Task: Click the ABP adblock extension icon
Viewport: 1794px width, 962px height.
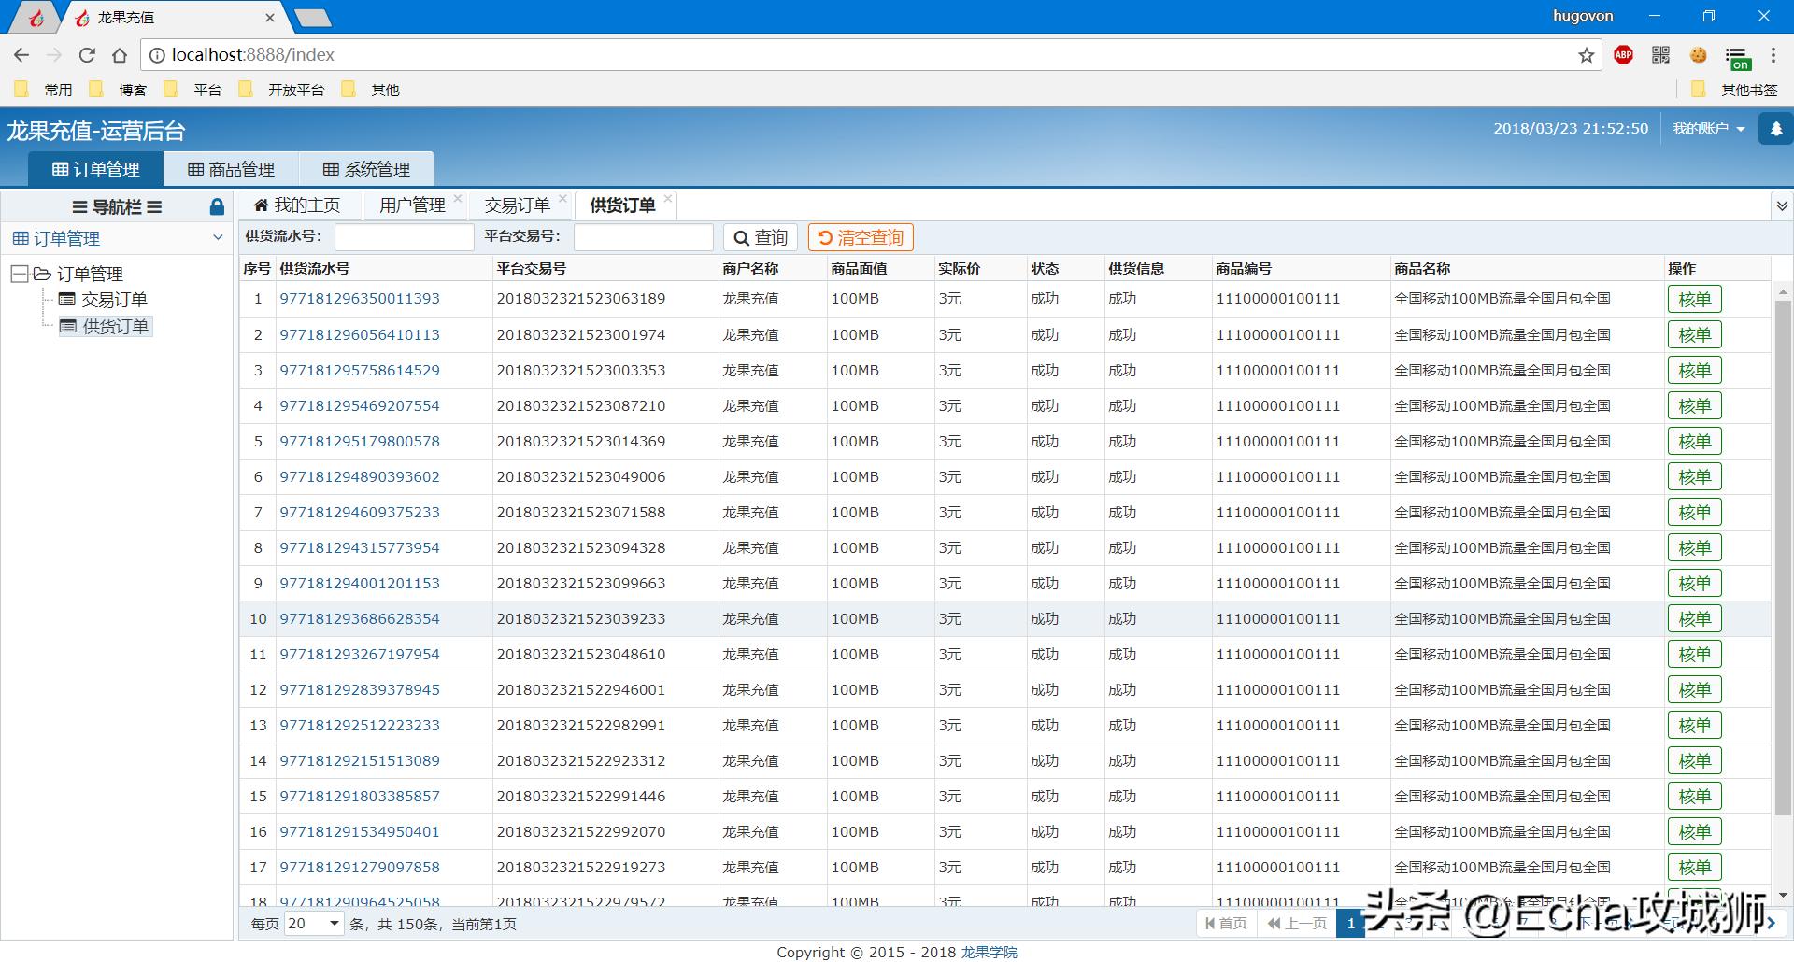Action: click(x=1623, y=54)
